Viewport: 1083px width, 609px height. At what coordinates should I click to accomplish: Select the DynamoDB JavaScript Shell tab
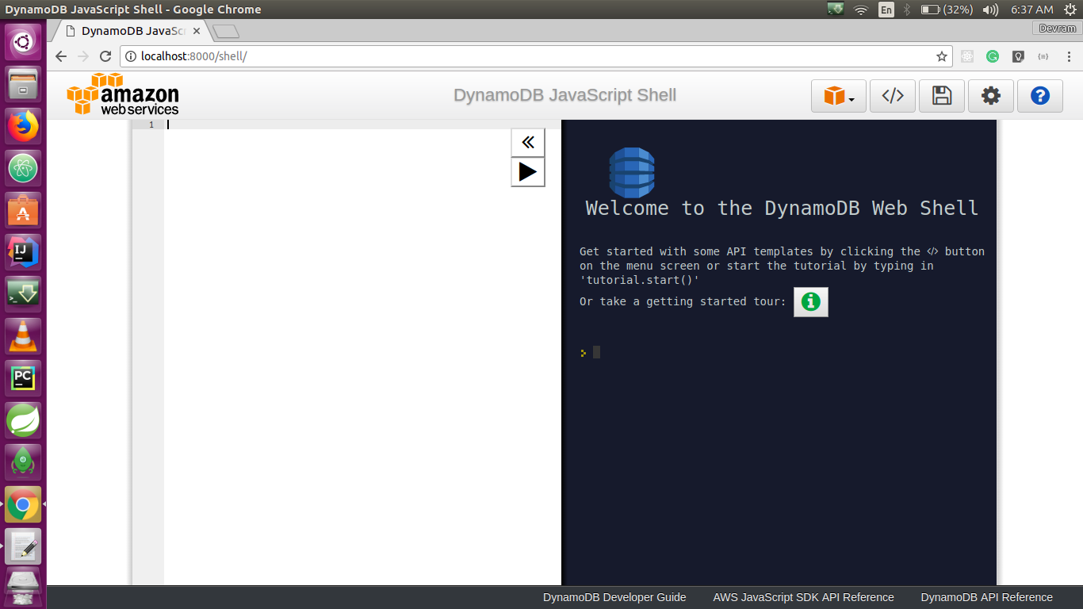[x=131, y=31]
